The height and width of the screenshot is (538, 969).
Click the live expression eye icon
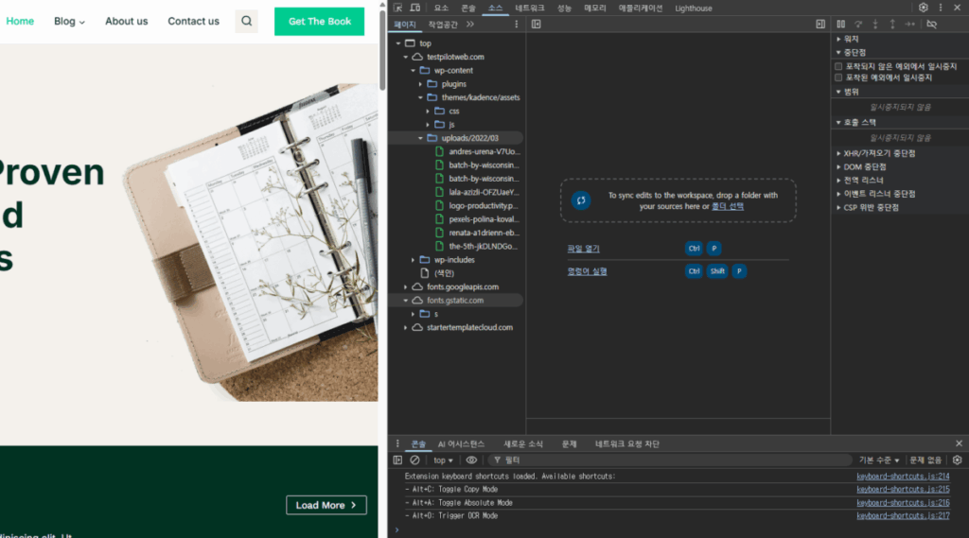[x=471, y=460]
